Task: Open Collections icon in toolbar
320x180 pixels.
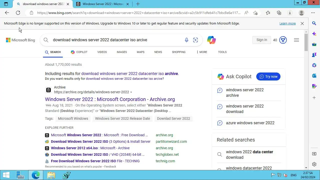Action: 279,13
